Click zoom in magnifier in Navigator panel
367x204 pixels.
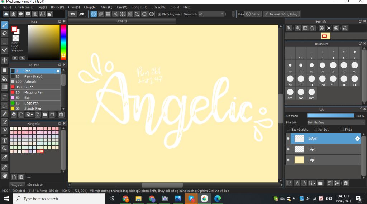[298, 28]
